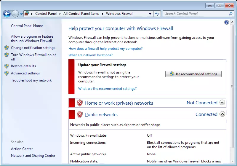Click the vertical scrollbar thumb

click(x=232, y=86)
